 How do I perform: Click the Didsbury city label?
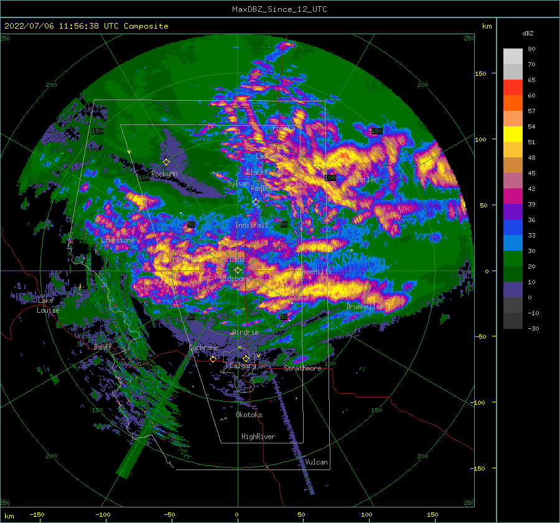tap(235, 279)
